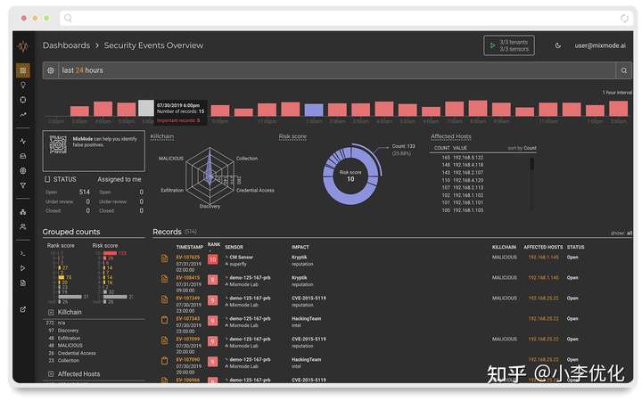Sort records by RANK column
This screenshot has width=642, height=401.
(214, 245)
